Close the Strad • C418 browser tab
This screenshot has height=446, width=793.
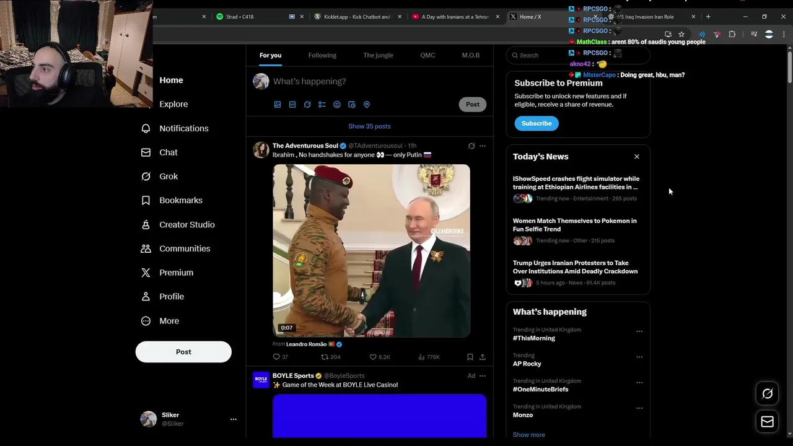pyautogui.click(x=302, y=17)
